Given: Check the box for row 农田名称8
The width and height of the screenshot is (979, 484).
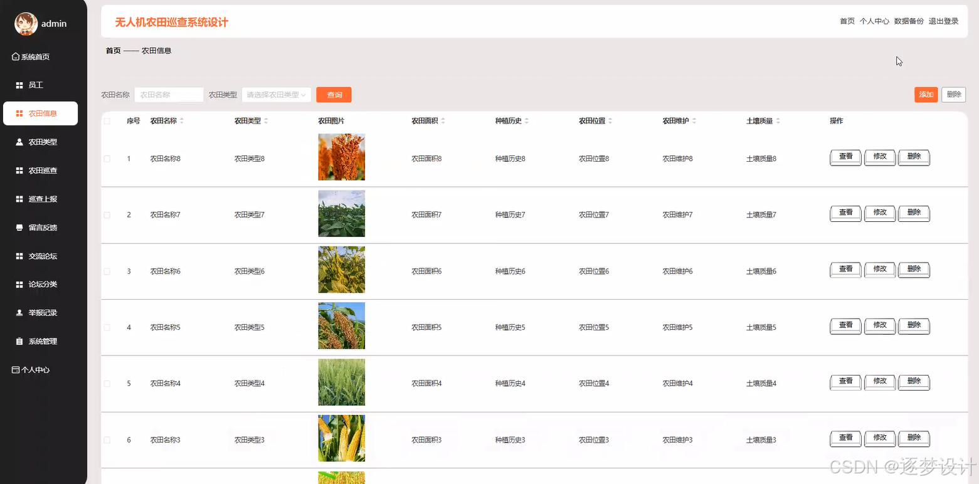Looking at the screenshot, I should click(107, 159).
